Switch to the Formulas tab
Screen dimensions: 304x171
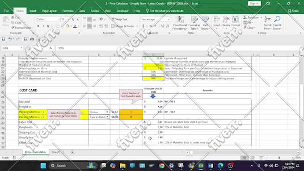coord(68,11)
